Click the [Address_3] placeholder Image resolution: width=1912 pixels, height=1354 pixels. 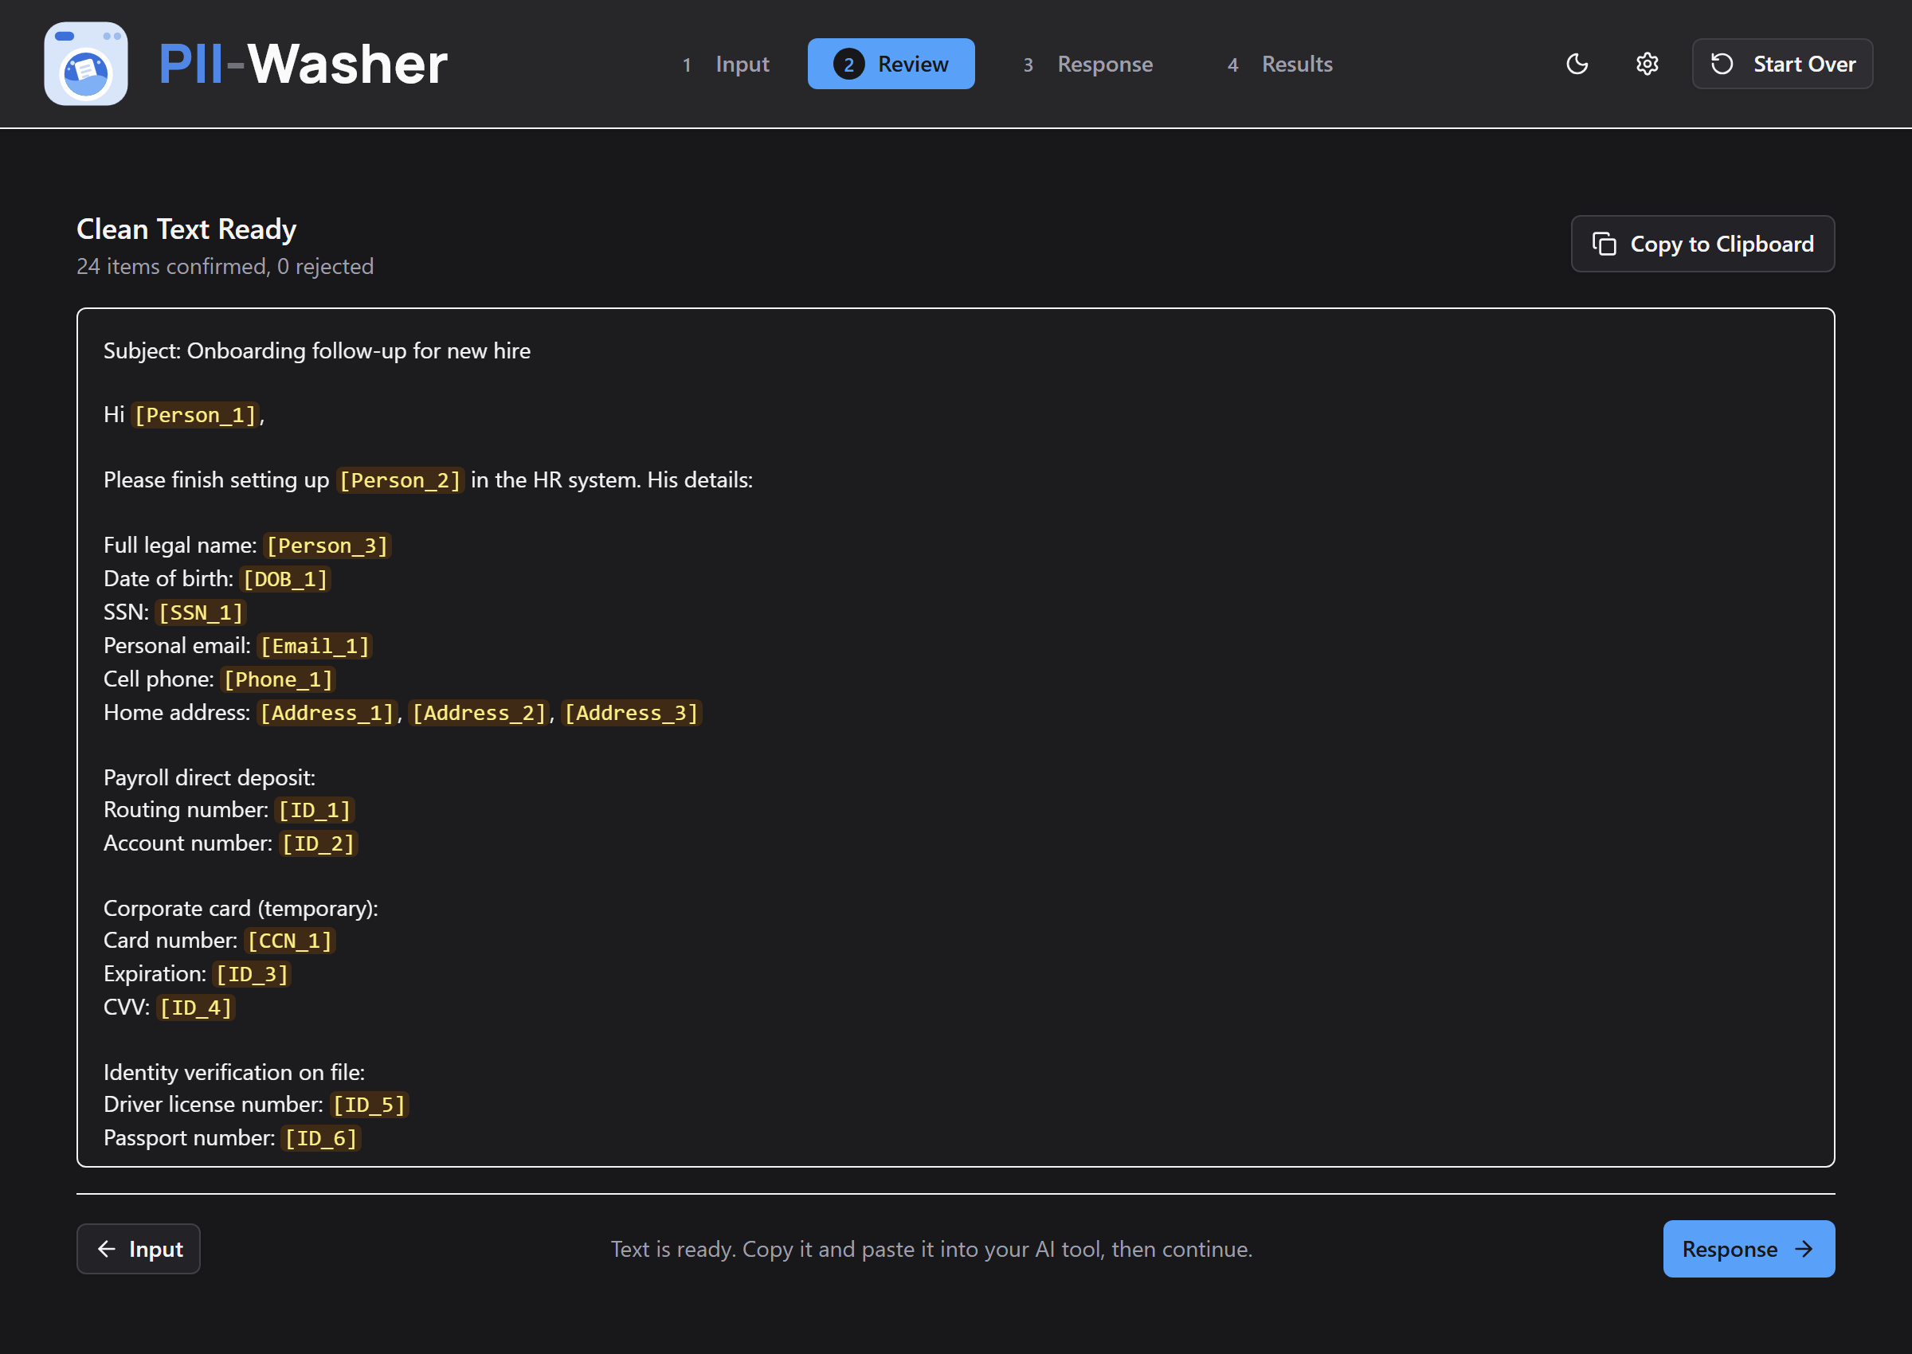click(x=631, y=713)
